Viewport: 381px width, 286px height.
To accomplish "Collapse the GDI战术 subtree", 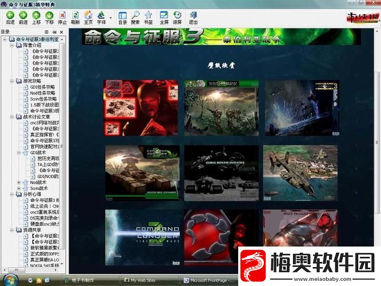I will (19, 153).
